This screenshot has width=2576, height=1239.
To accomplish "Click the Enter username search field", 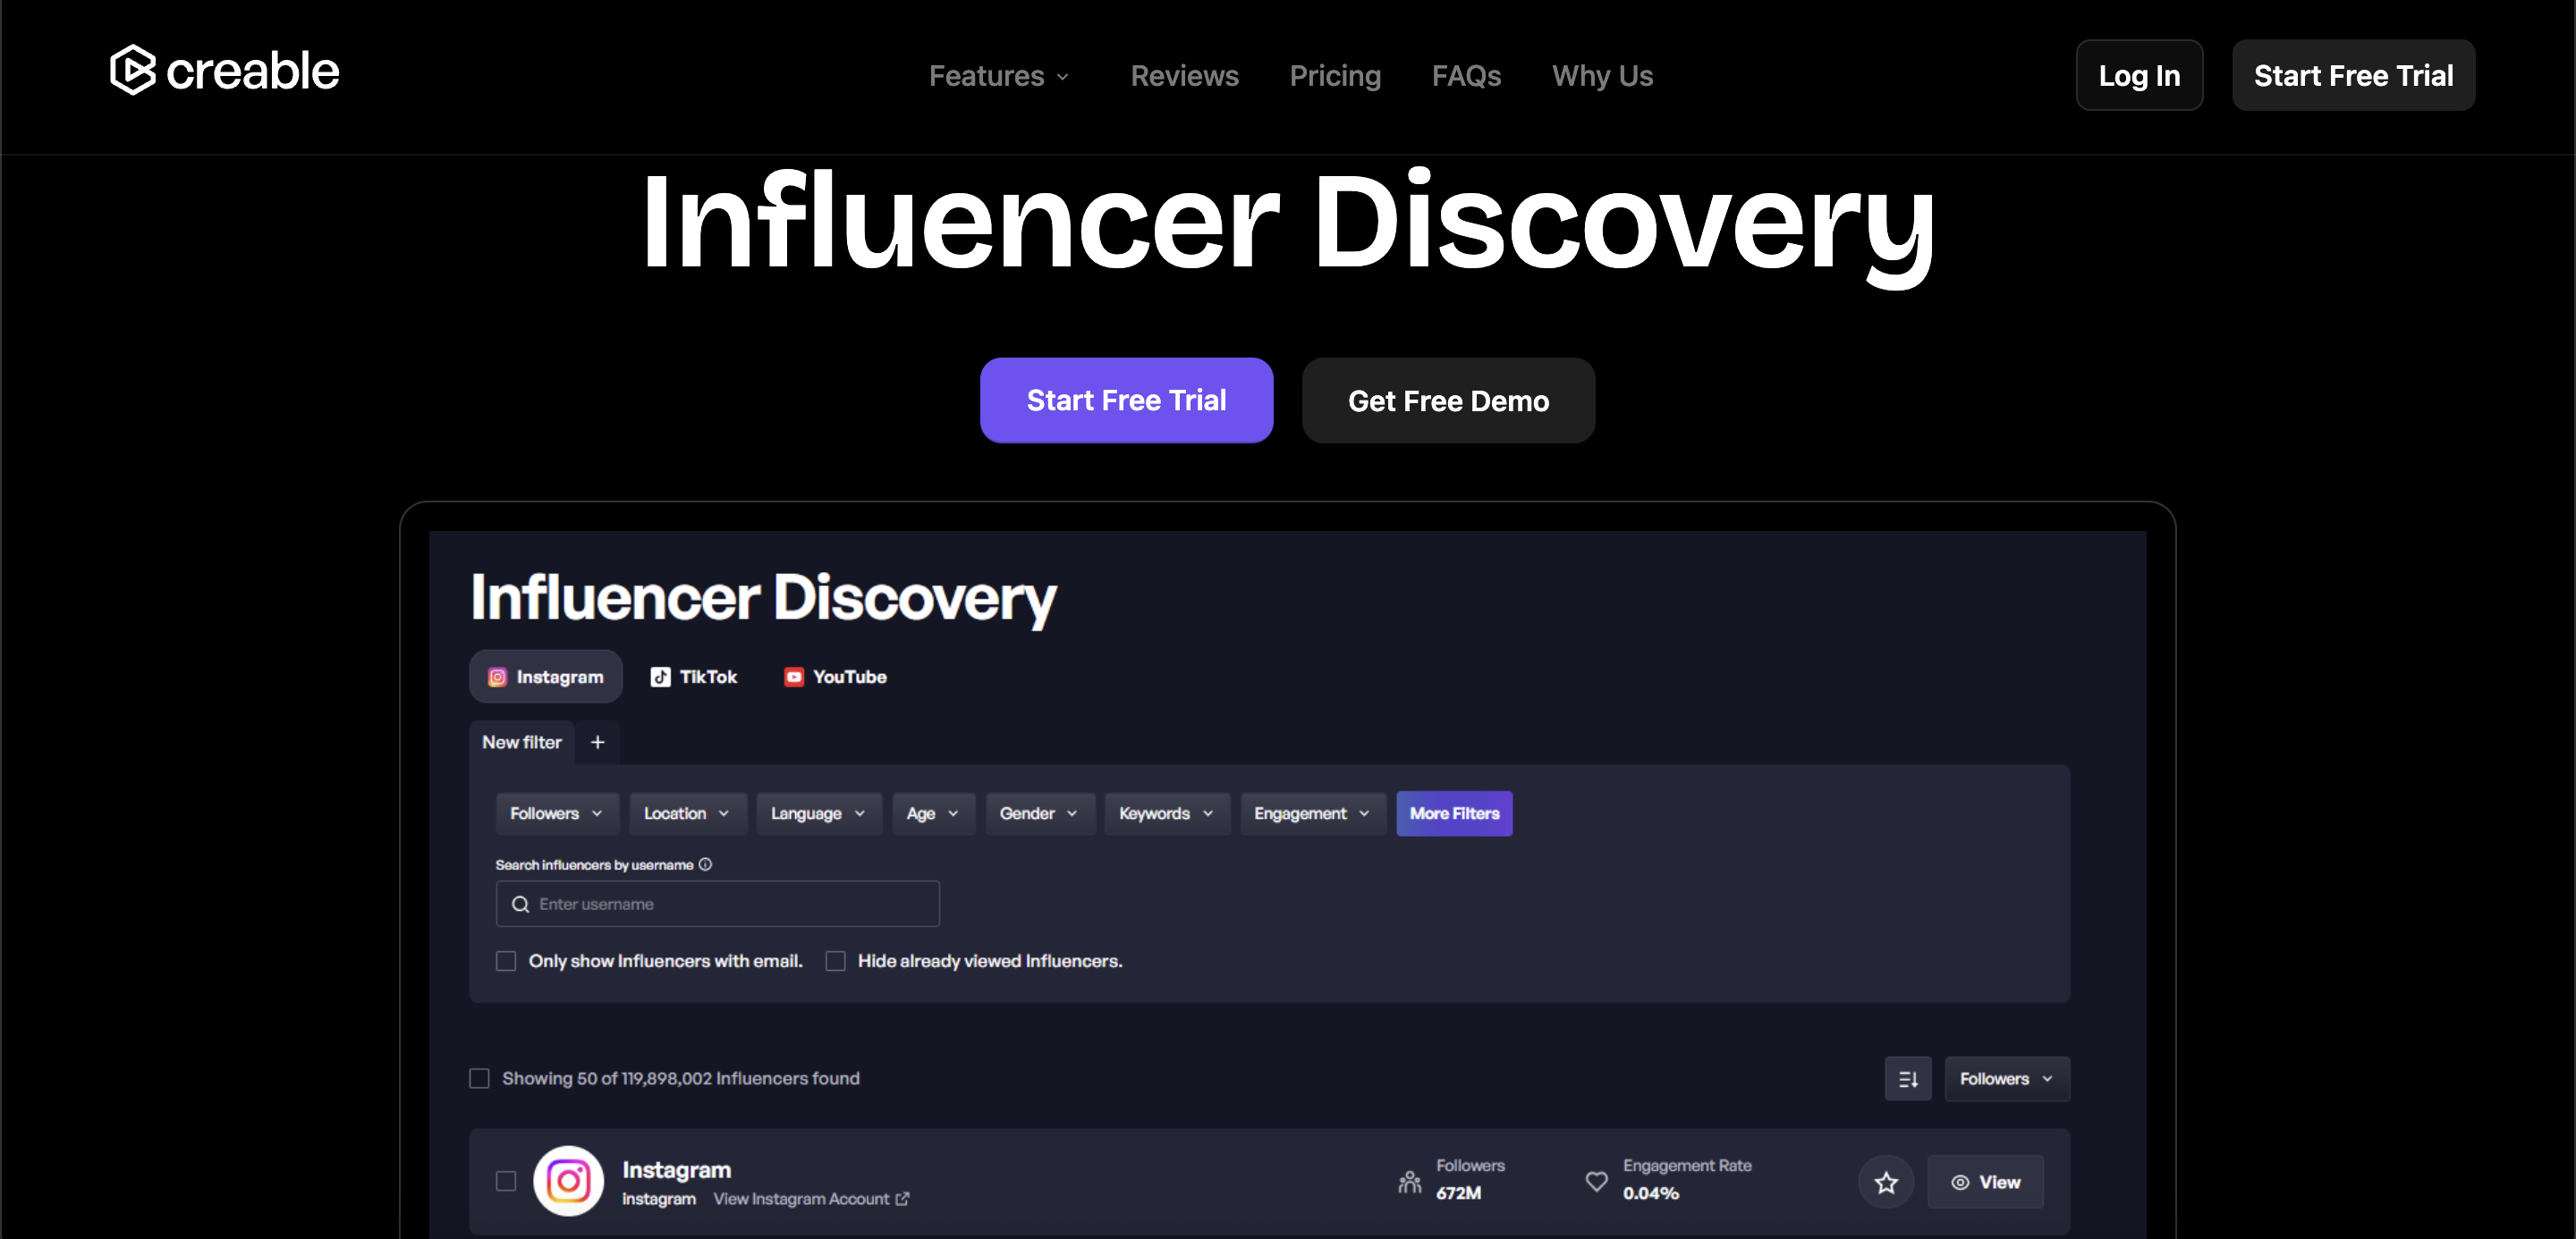I will [730, 905].
